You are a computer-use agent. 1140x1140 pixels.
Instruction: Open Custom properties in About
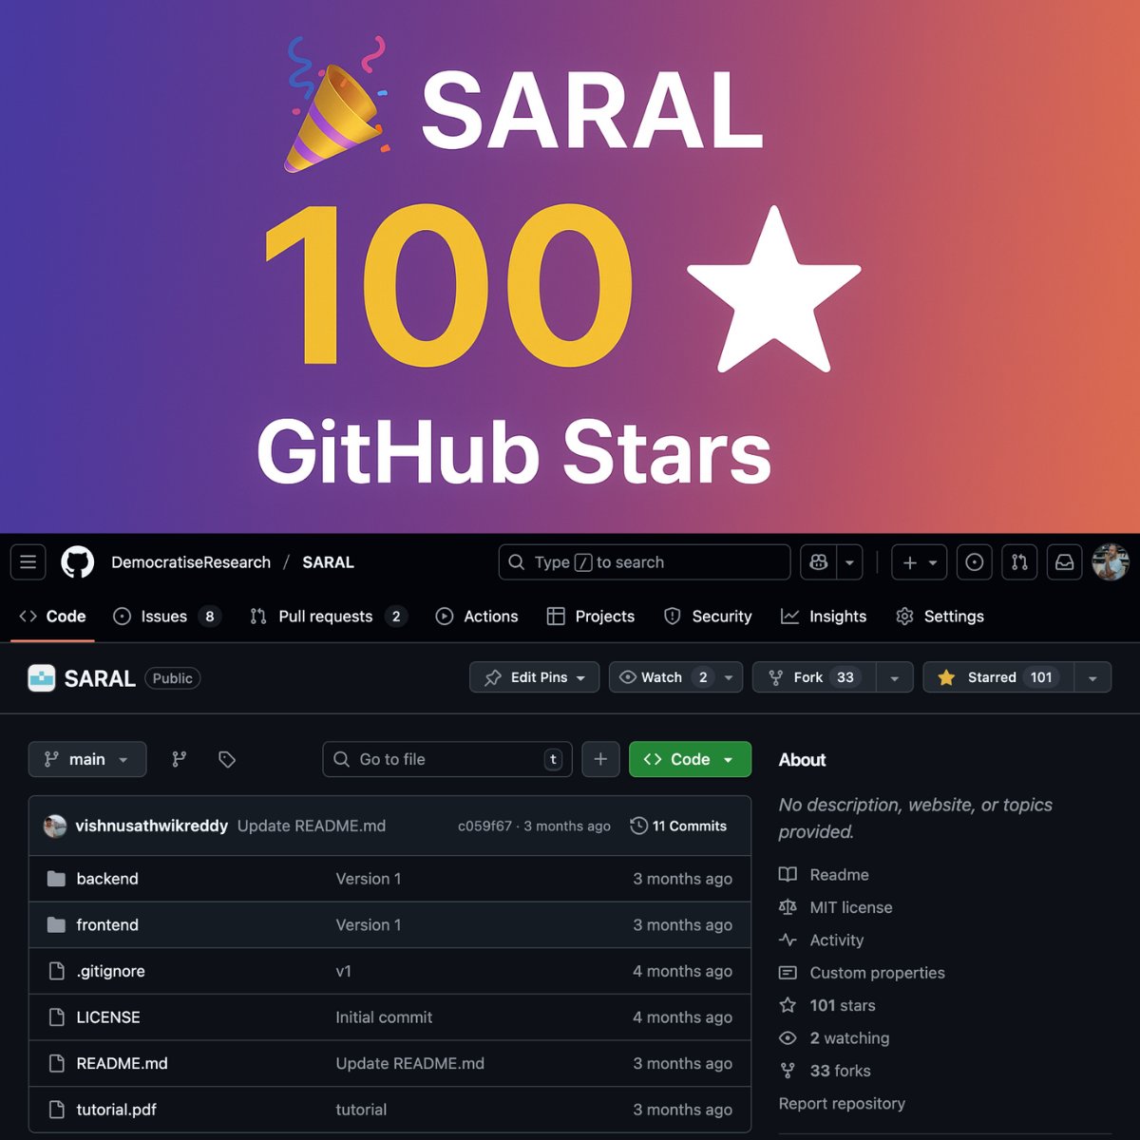pos(863,973)
